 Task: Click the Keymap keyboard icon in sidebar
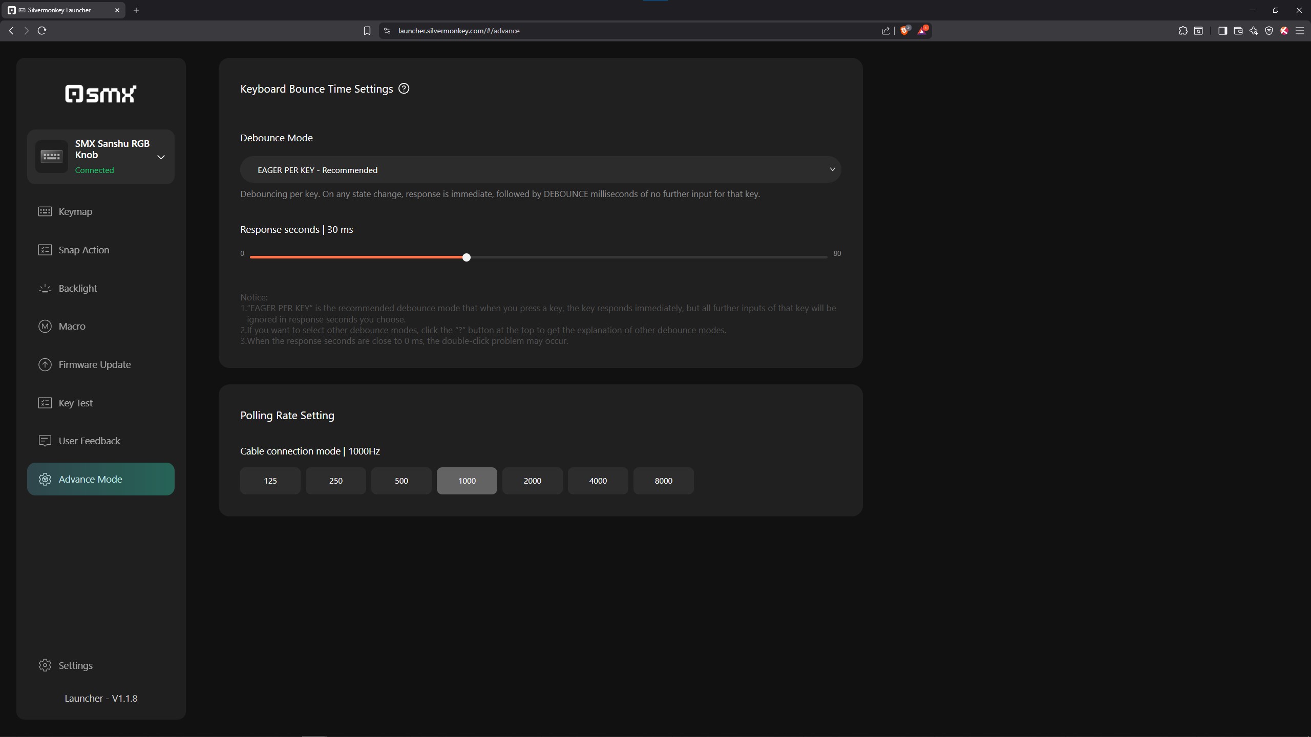click(x=45, y=211)
